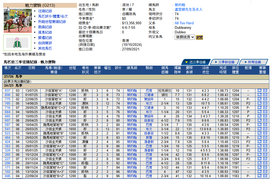Open jockey 賀銘年 link in race 775 row
Image resolution: width=272 pixels, height=179 pixels.
149,99
